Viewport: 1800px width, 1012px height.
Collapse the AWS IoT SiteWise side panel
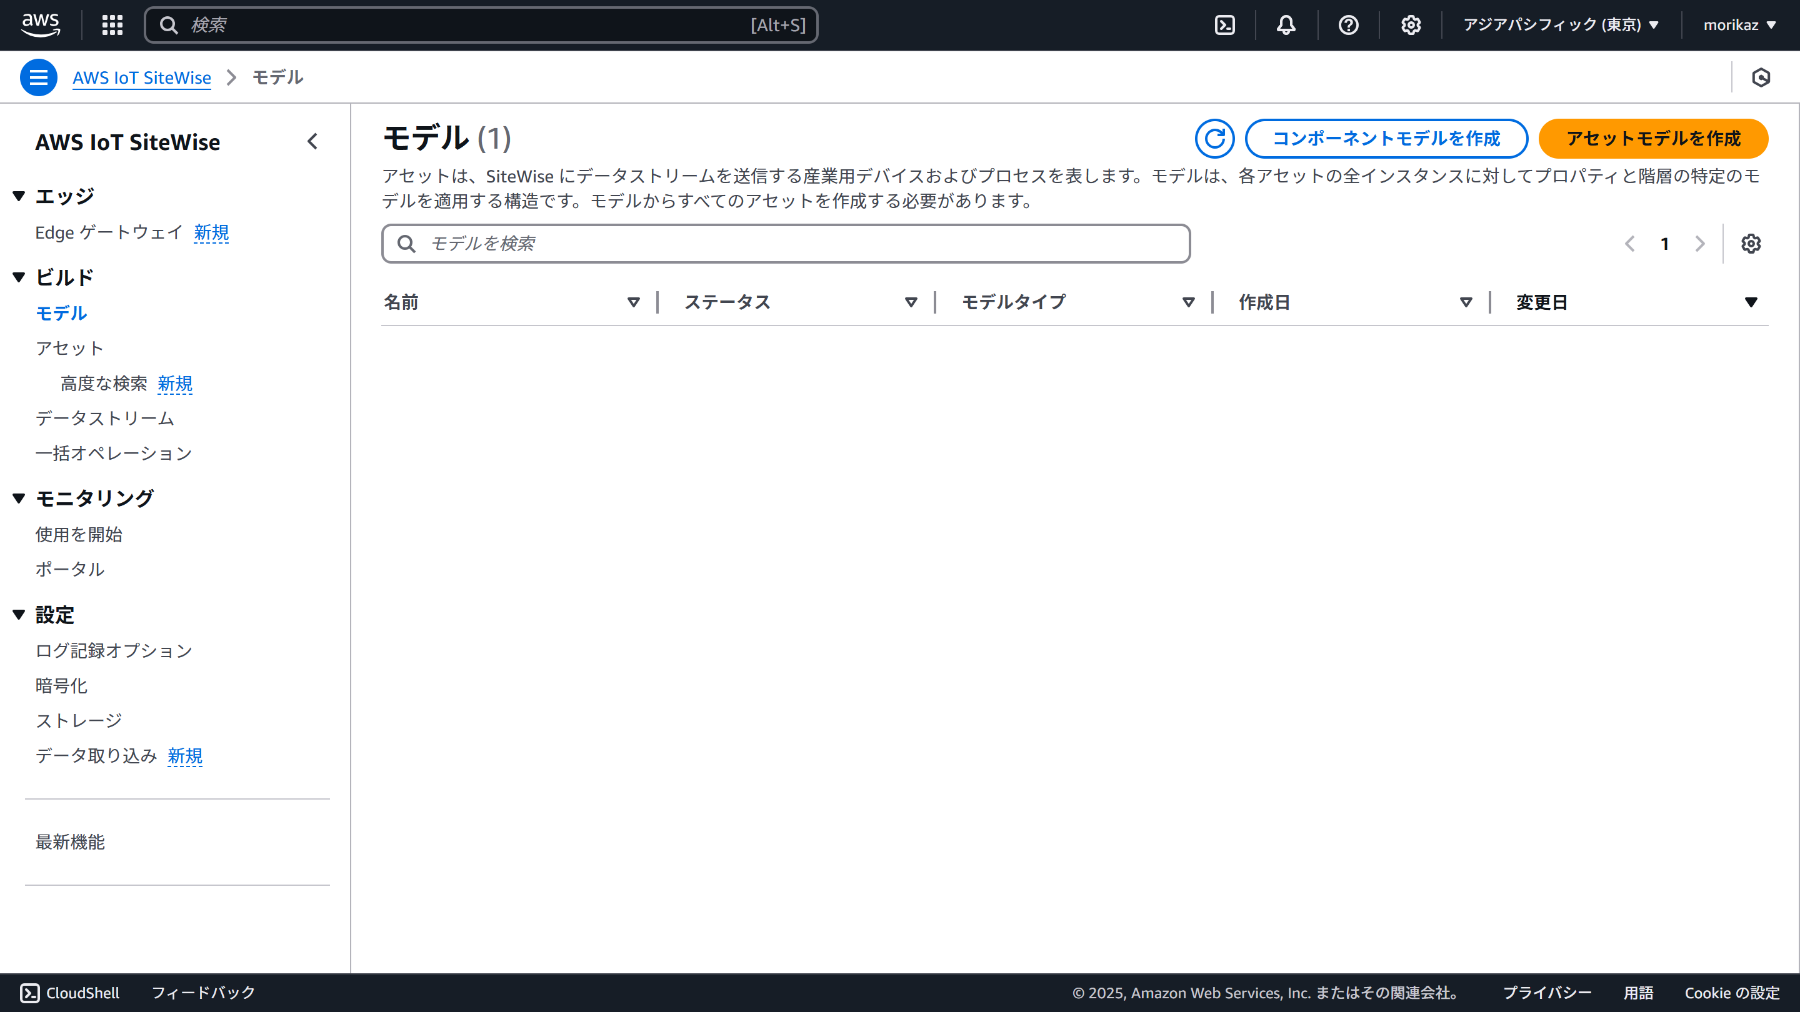pyautogui.click(x=312, y=142)
